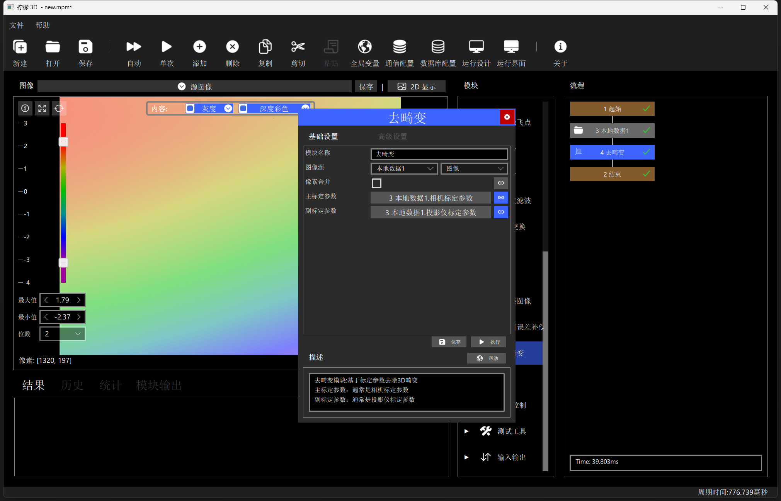781x501 pixels.
Task: Click the 执行 execute button
Action: tap(488, 342)
